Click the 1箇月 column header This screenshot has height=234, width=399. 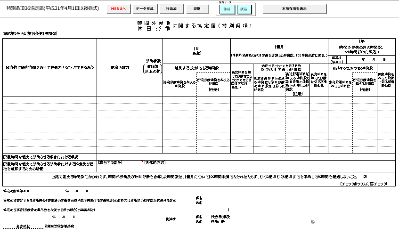[x=279, y=51]
